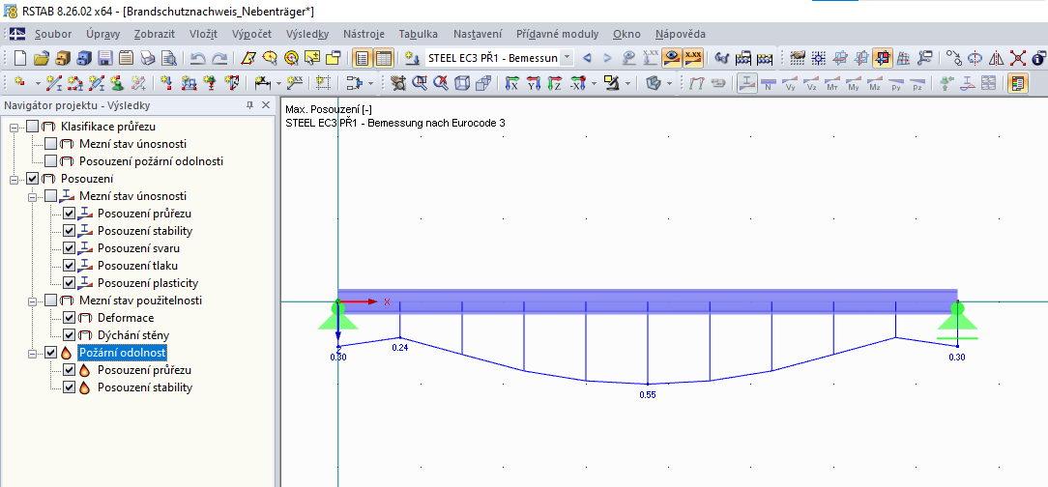Uncheck Posouzení tlaku checkbox
Screen dimensions: 1048x487
tap(69, 265)
